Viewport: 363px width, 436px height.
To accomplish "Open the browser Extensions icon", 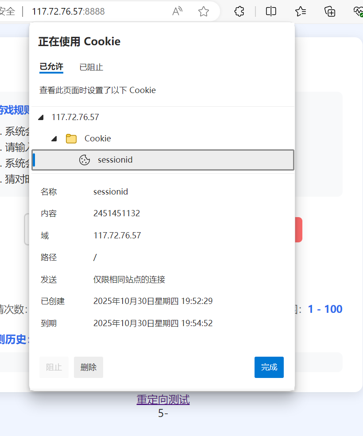I will 239,12.
